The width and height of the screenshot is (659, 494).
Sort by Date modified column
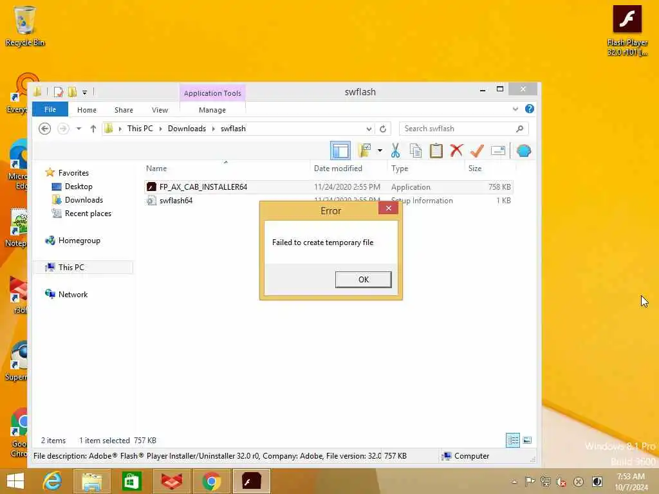[338, 169]
